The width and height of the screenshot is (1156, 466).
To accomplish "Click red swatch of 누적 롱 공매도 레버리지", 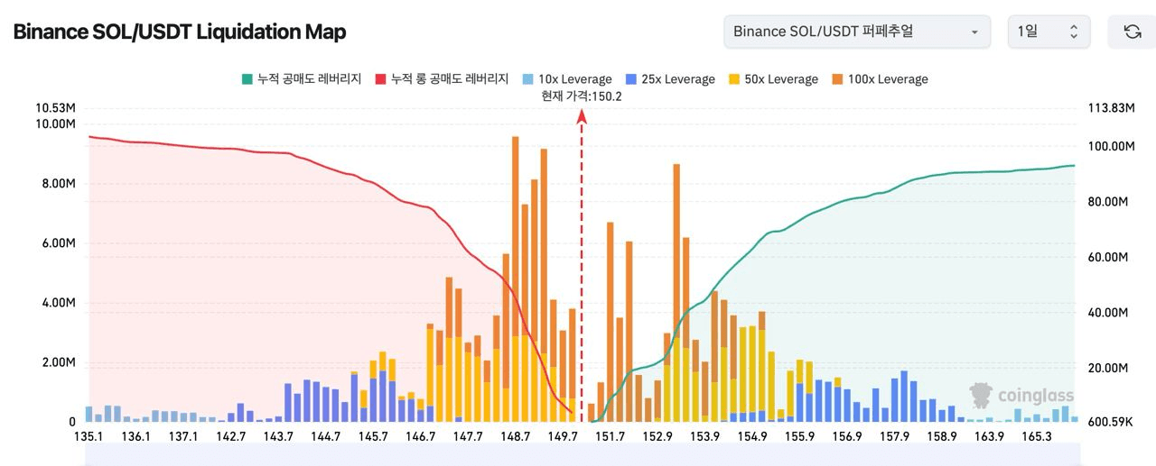I will (380, 79).
